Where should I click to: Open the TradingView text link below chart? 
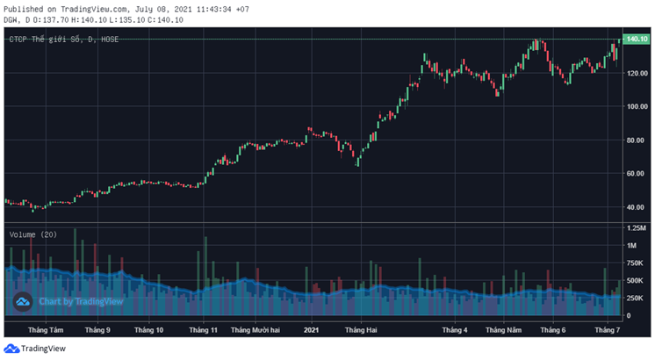click(x=43, y=349)
